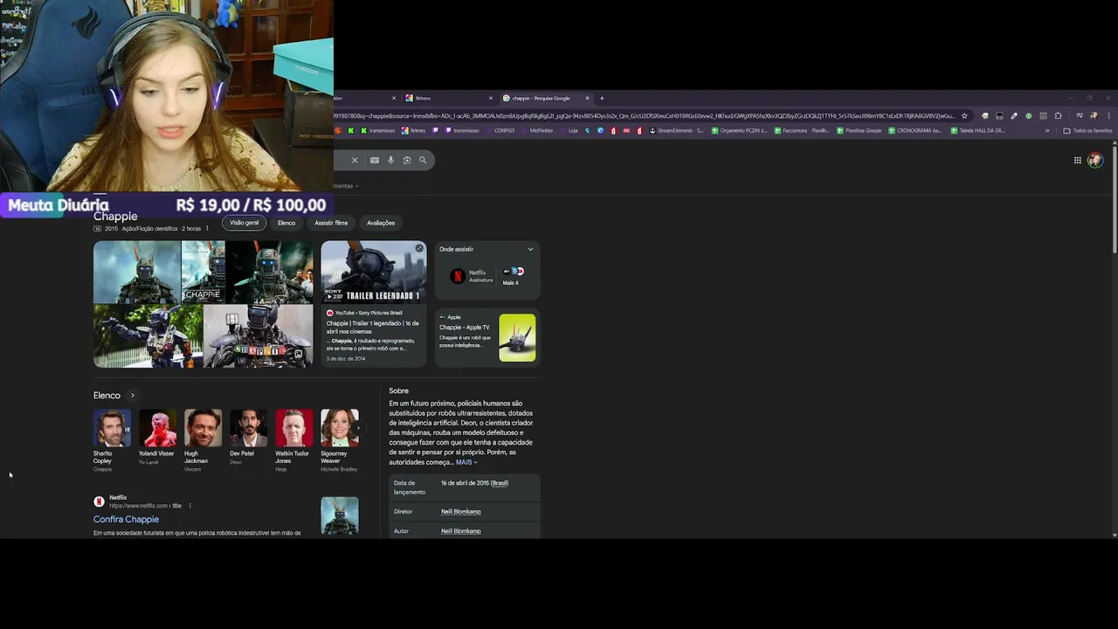Open the Chappie toy-blocks logo image
This screenshot has height=629, width=1118.
tap(258, 336)
